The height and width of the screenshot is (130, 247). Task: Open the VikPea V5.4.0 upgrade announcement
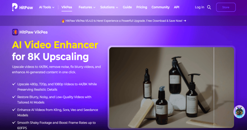[124, 21]
